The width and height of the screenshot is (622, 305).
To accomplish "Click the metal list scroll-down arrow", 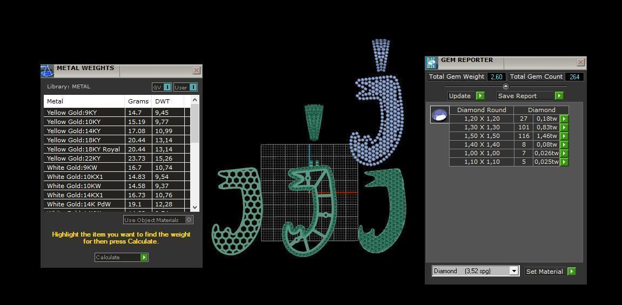I will coord(195,207).
